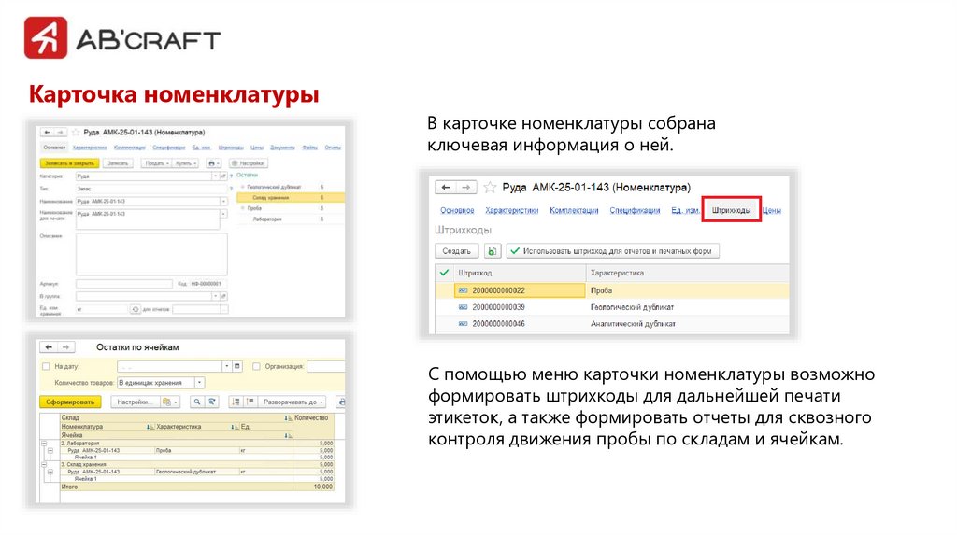Open Характеристики tab in Основное card
This screenshot has width=957, height=536.
[90, 148]
